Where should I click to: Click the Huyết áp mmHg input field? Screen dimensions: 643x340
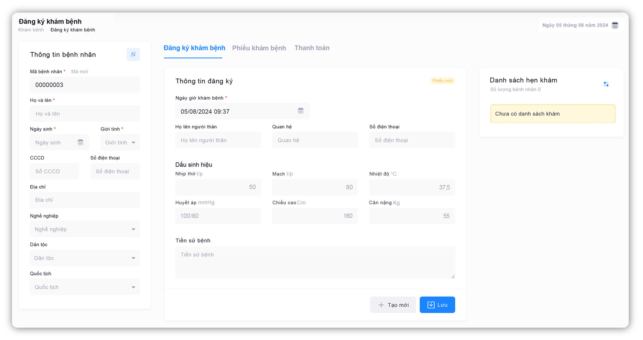coord(218,216)
